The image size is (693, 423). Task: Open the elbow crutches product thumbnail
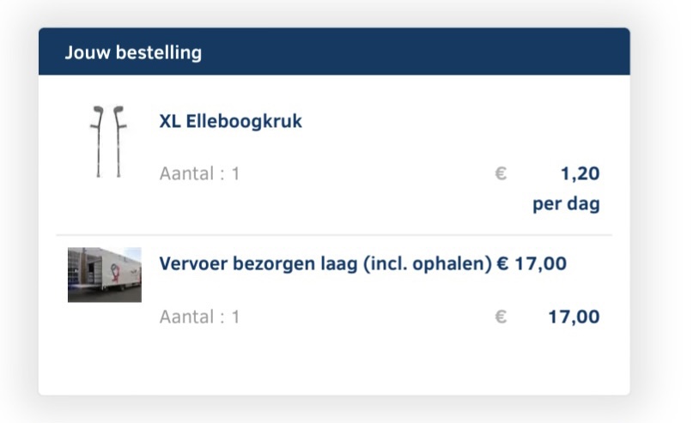[x=107, y=142]
